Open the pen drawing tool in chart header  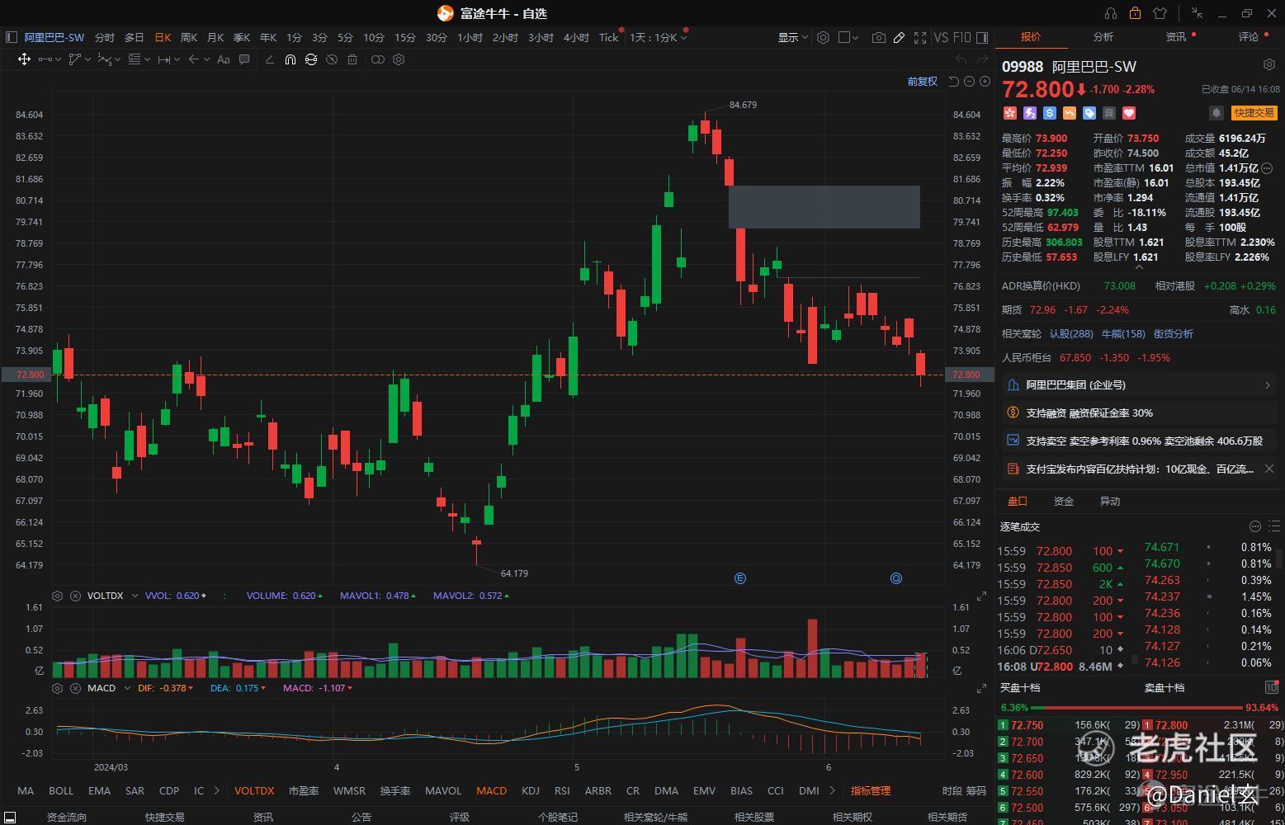point(899,37)
